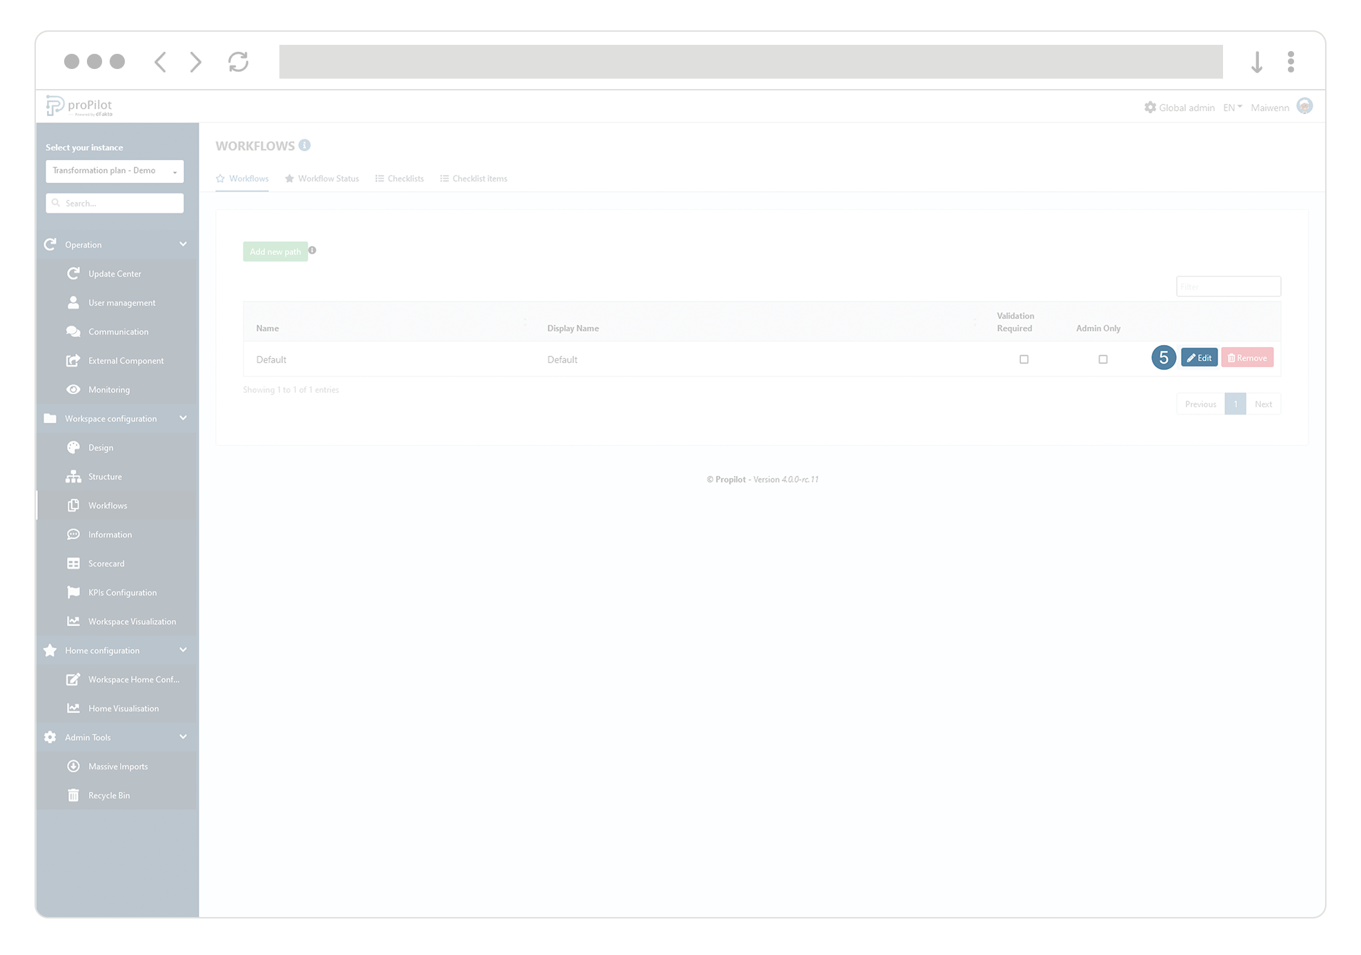Check Admin Only for the Default path
Viewport: 1361px width, 955px height.
pyautogui.click(x=1103, y=359)
